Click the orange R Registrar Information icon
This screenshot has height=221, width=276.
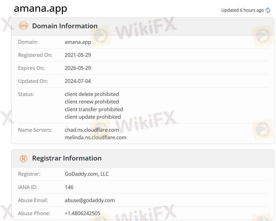(x=23, y=158)
